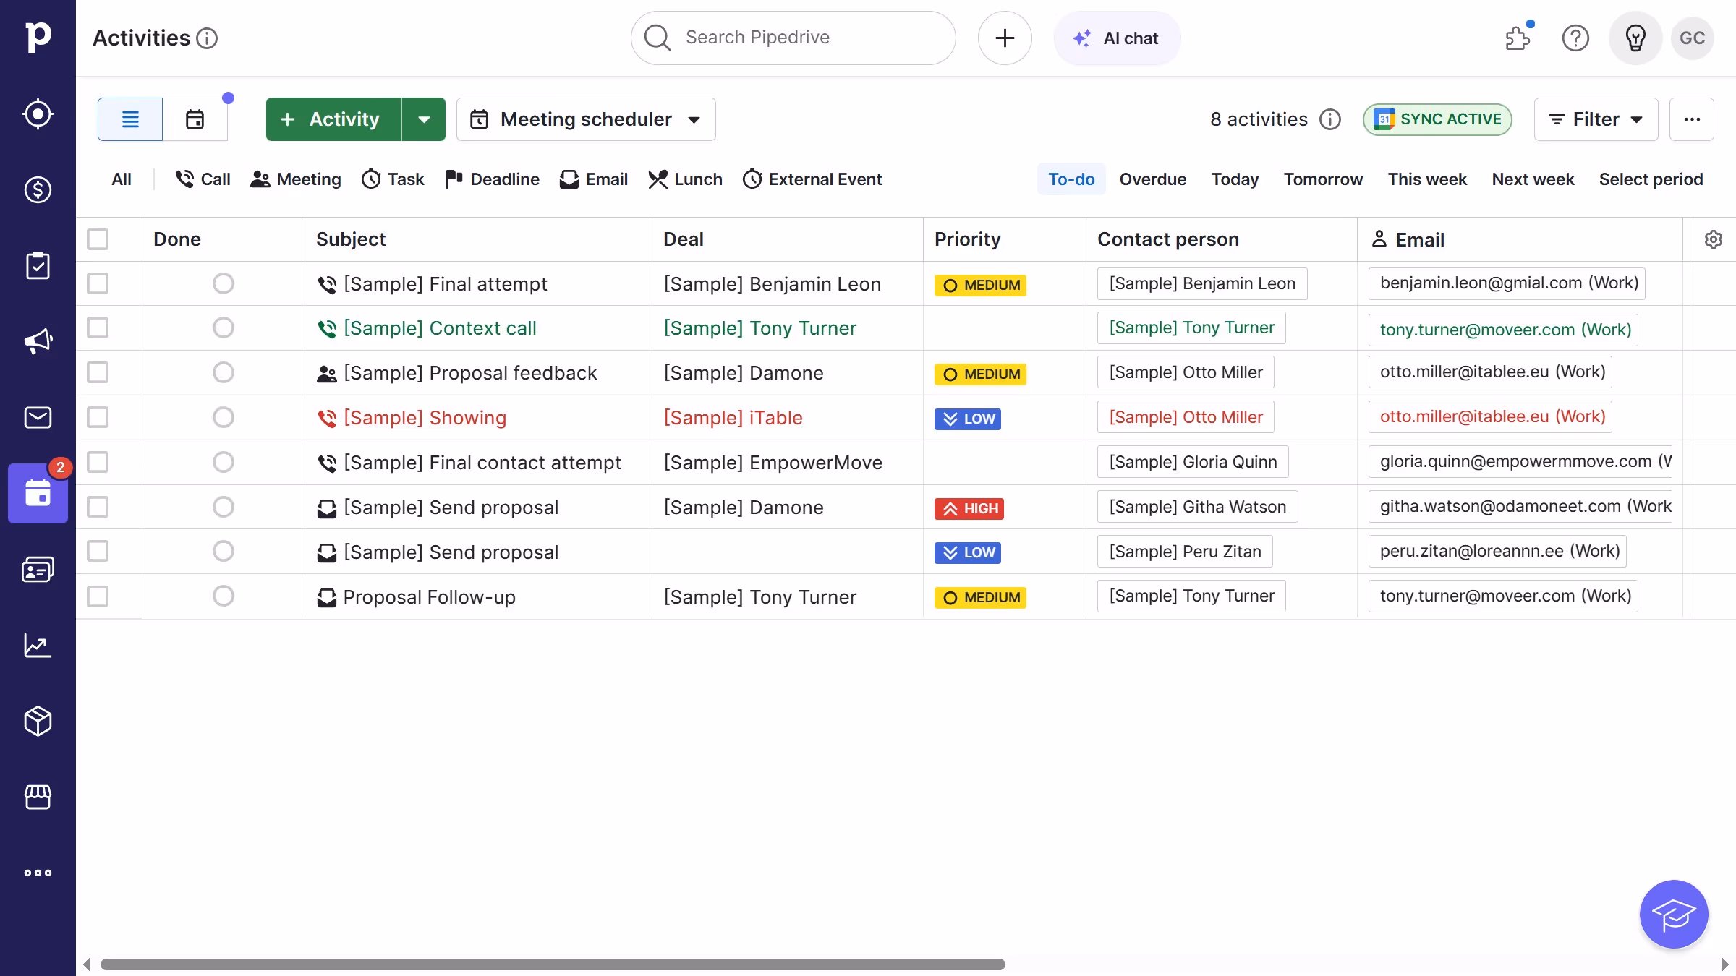Open the Filter dropdown
The width and height of the screenshot is (1736, 976).
[x=1596, y=119]
